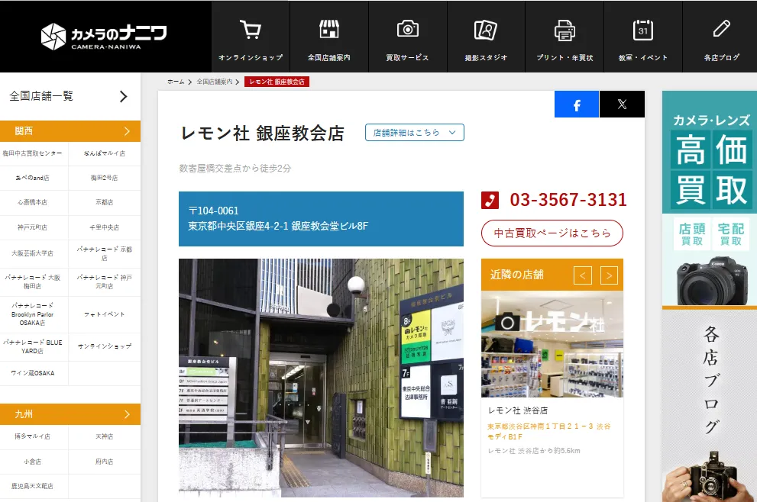Viewport: 757px width, 502px height.
Task: Click the text レモン社 渋谷店から約5.6km
Action: tap(534, 451)
